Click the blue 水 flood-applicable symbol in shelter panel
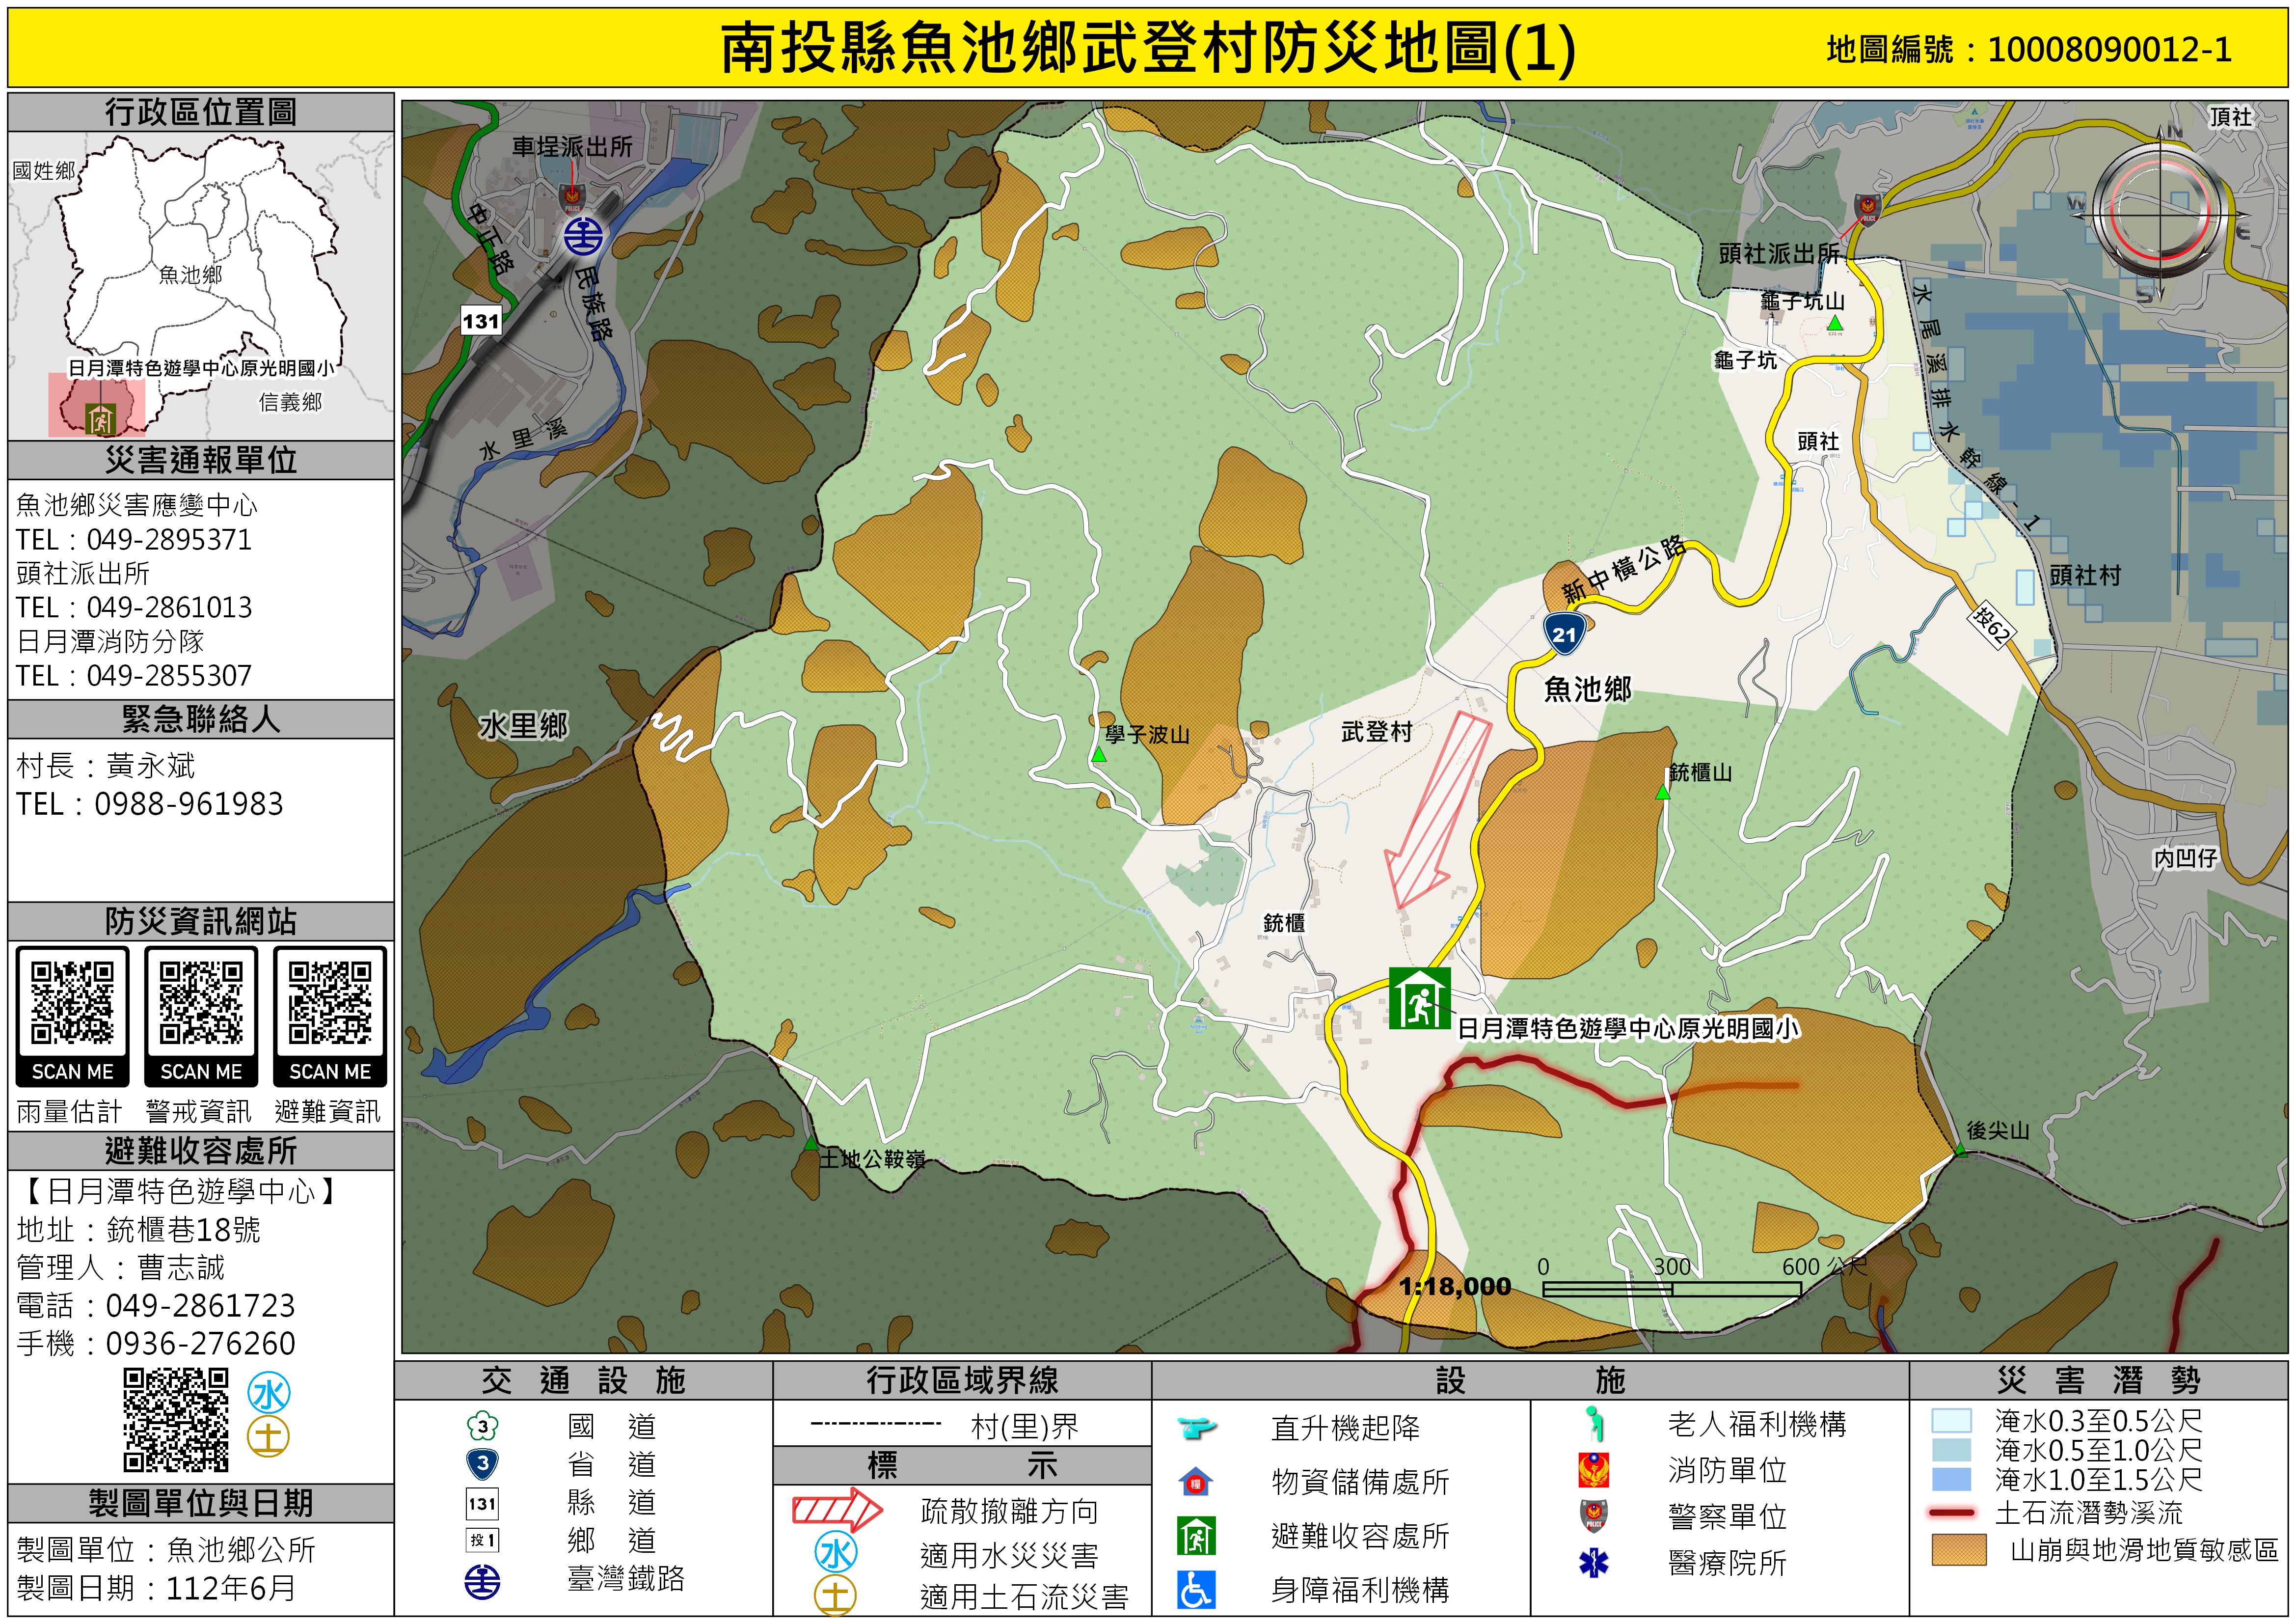 [269, 1393]
